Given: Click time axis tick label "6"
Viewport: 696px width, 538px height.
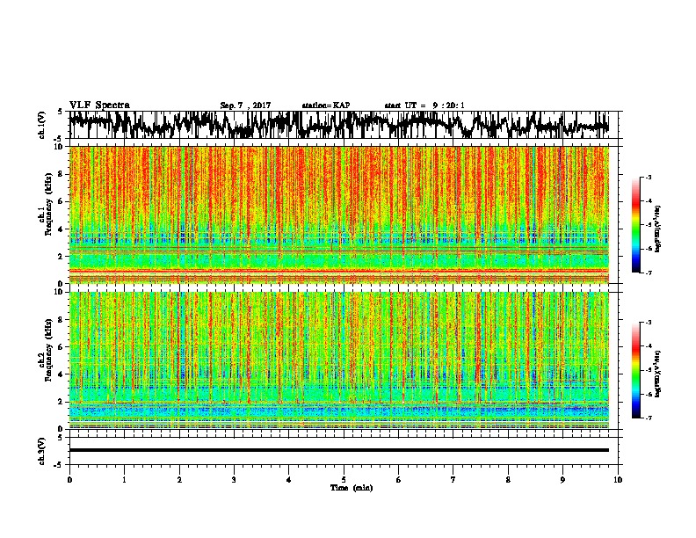Looking at the screenshot, I should [x=399, y=480].
